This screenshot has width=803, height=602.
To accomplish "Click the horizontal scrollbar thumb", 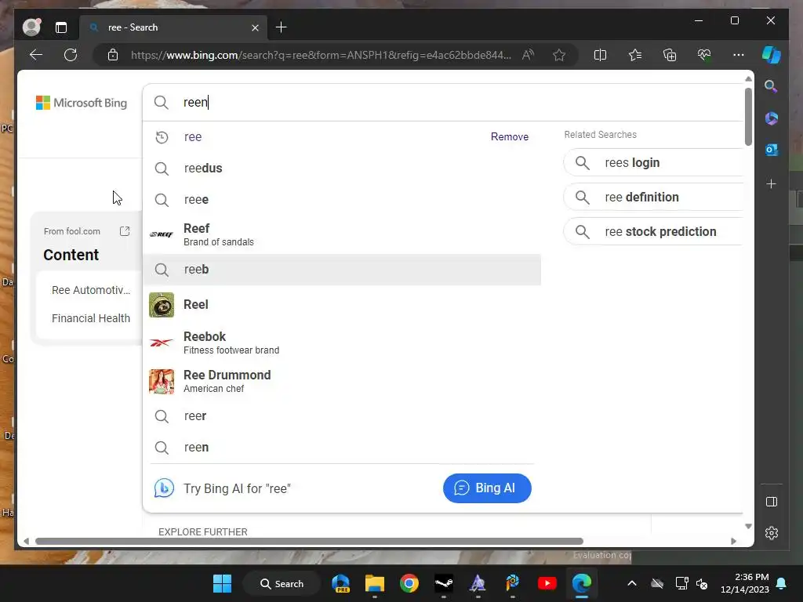I will point(309,541).
